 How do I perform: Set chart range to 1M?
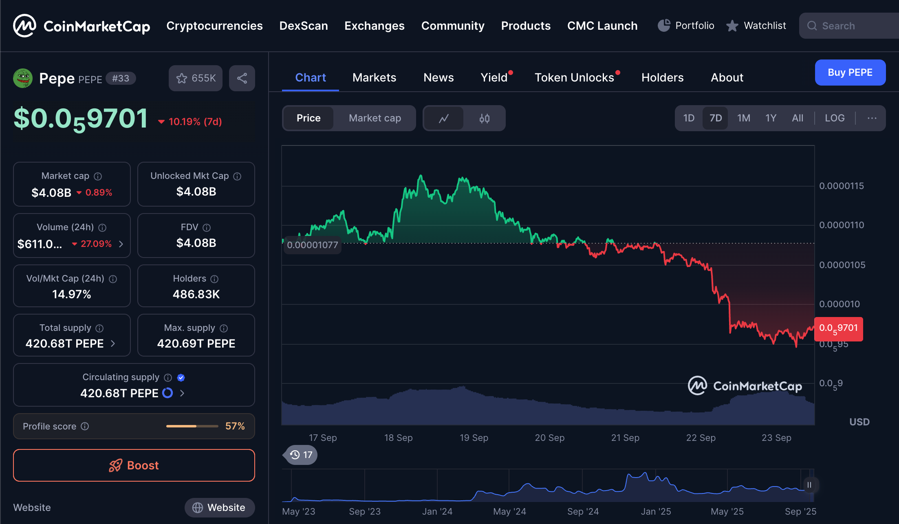pyautogui.click(x=744, y=118)
